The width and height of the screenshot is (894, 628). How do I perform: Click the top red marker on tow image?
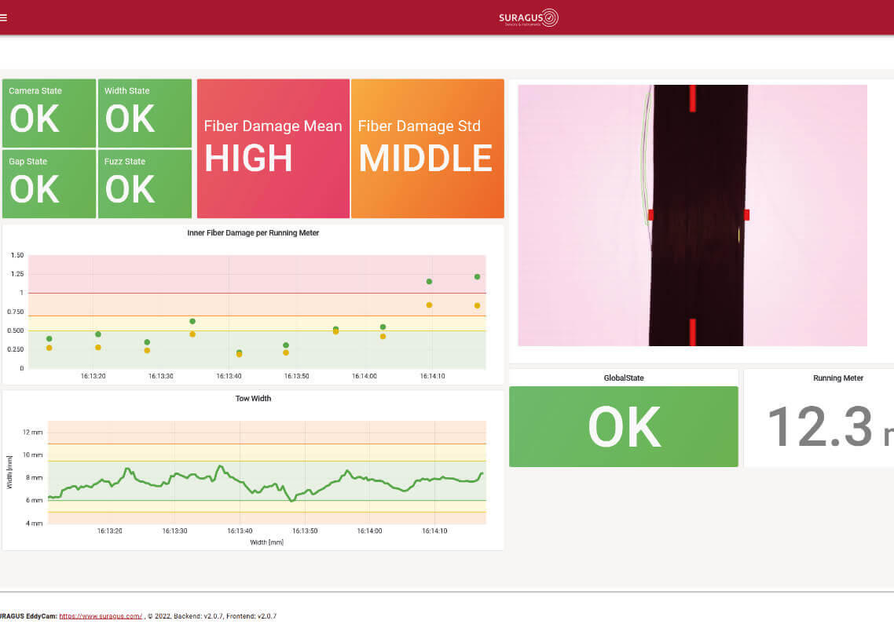(693, 98)
